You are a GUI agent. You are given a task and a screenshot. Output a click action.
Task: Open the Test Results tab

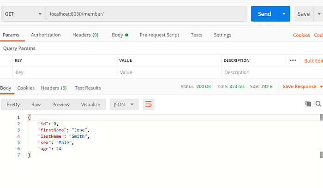88,88
